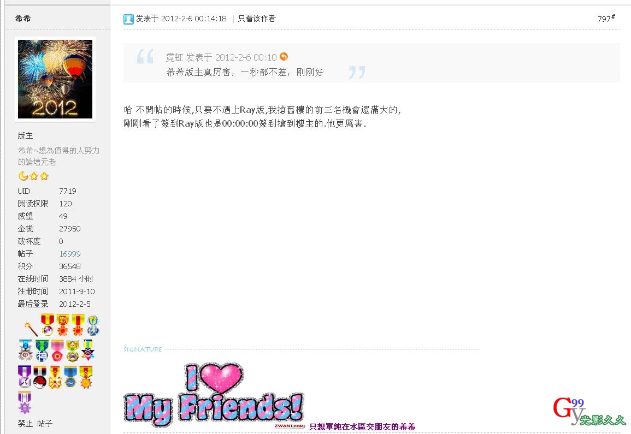Click the blue 侠 medal icon
631x434 pixels.
pos(93,326)
